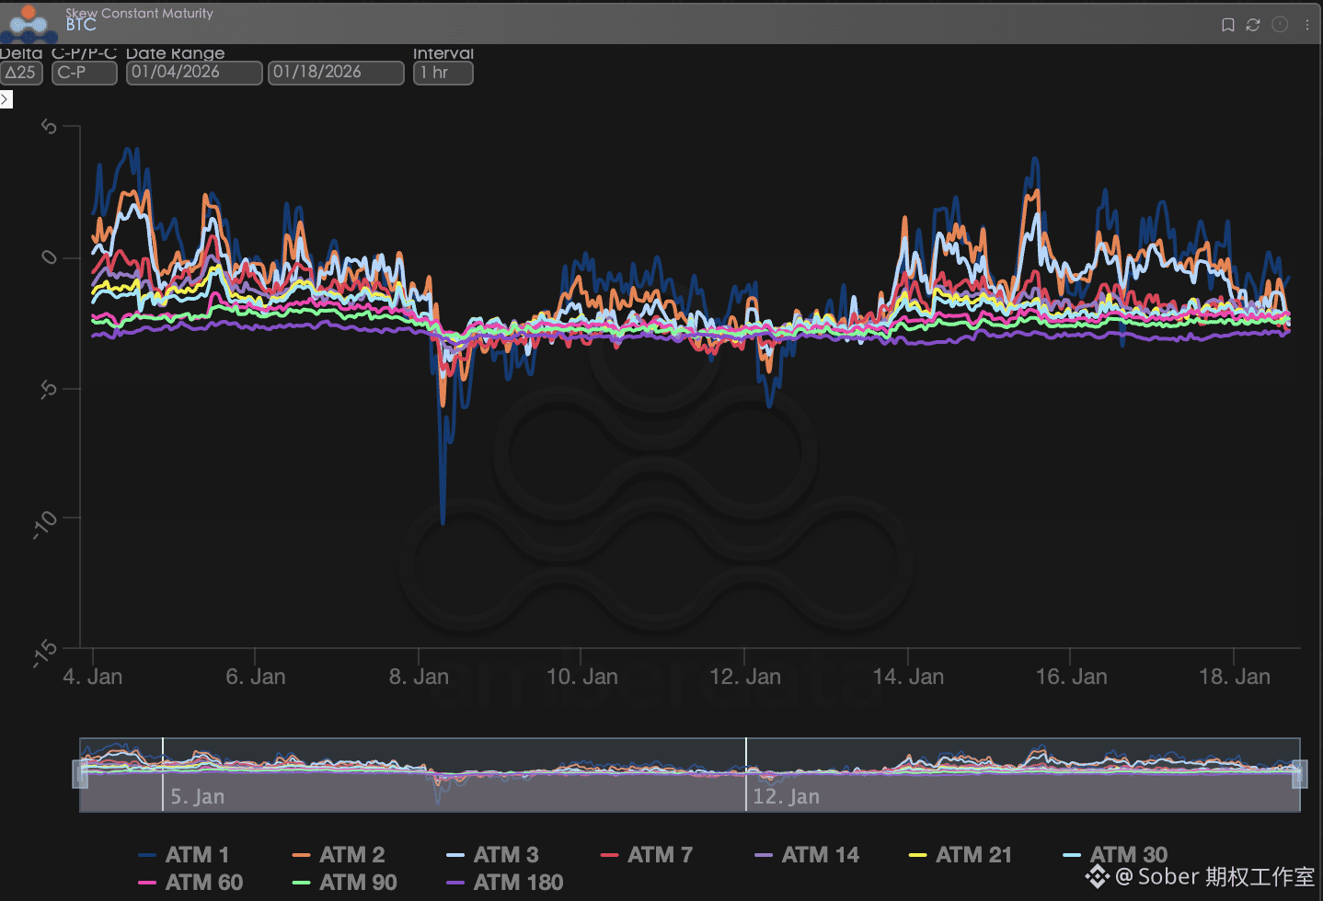Image resolution: width=1323 pixels, height=901 pixels.
Task: Expand the small chevron arrow panel
Action: coord(6,99)
